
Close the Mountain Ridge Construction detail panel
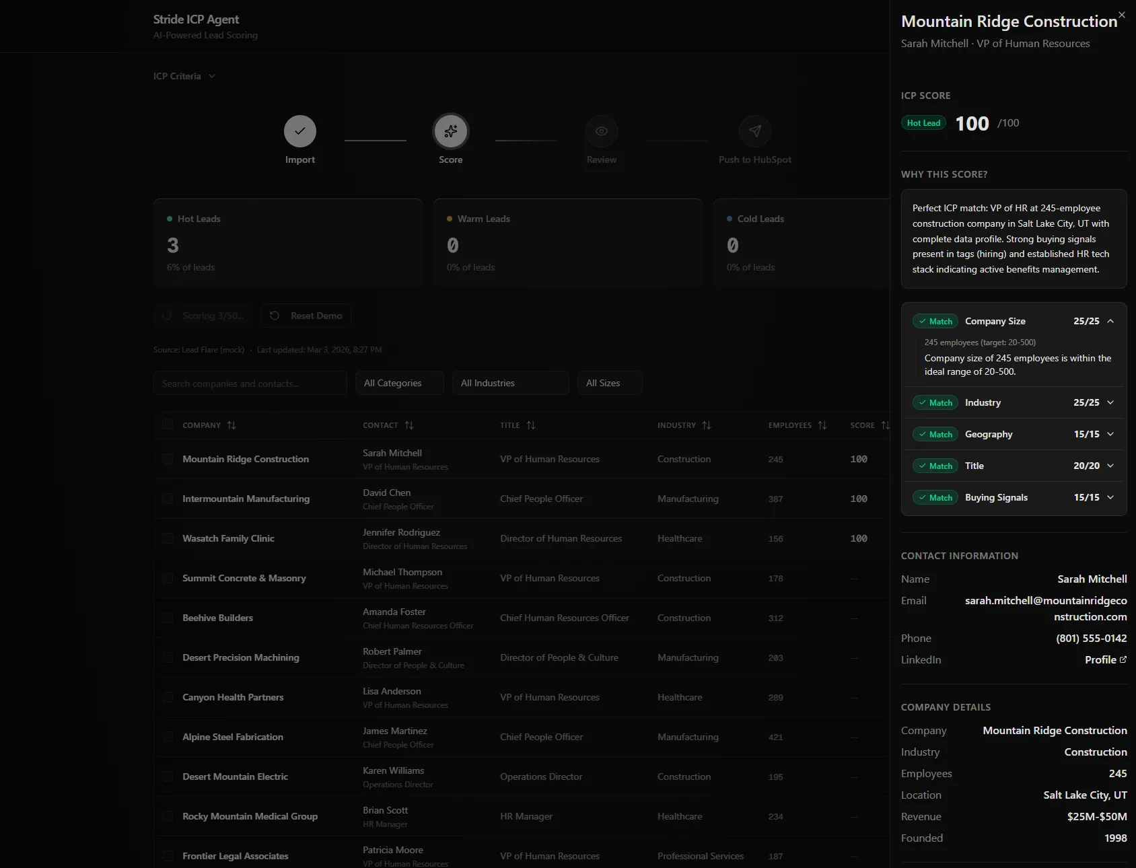(1121, 15)
